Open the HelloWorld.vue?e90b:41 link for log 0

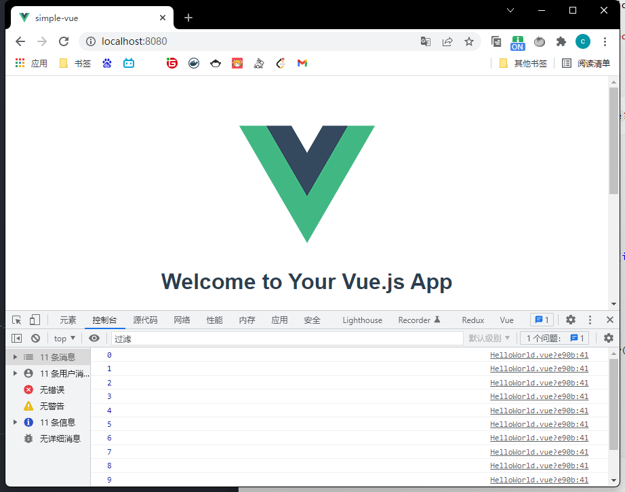point(539,355)
